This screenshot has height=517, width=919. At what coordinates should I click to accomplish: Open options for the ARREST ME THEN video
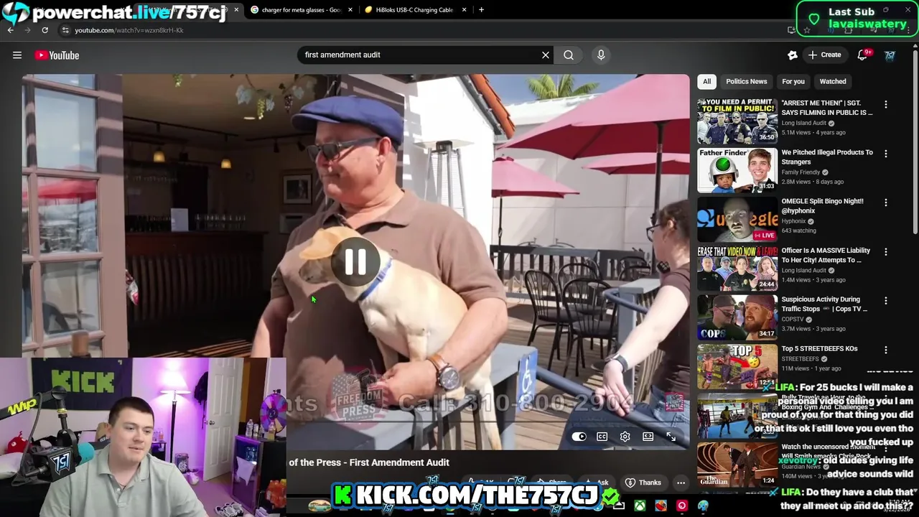pyautogui.click(x=886, y=105)
